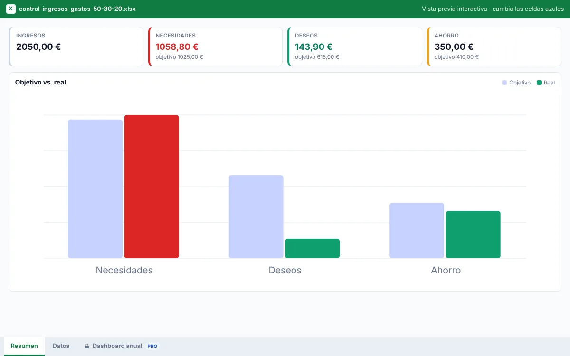Click the INGRESOS card label
This screenshot has height=356, width=570.
[30, 36]
